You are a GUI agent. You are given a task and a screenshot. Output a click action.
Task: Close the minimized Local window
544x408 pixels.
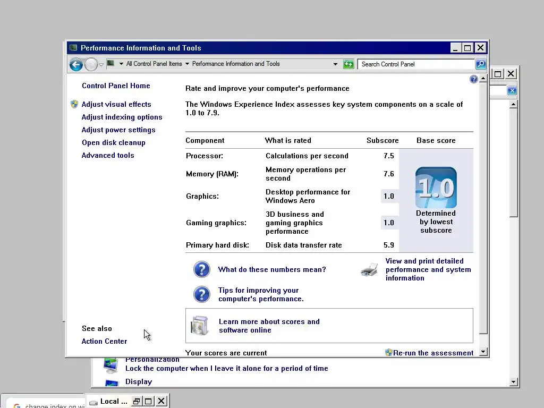[161, 402]
